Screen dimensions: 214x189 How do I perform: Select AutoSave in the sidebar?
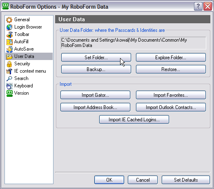point(24,49)
